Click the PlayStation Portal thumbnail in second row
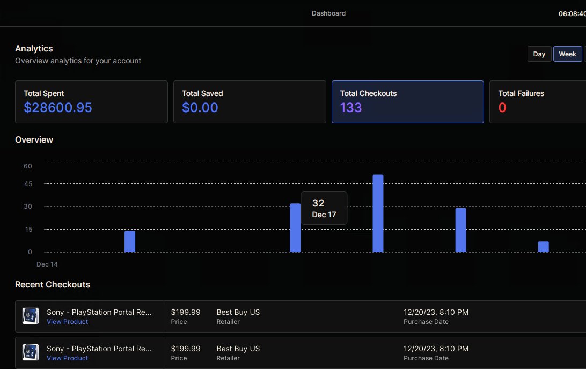Image resolution: width=586 pixels, height=369 pixels. coord(31,352)
